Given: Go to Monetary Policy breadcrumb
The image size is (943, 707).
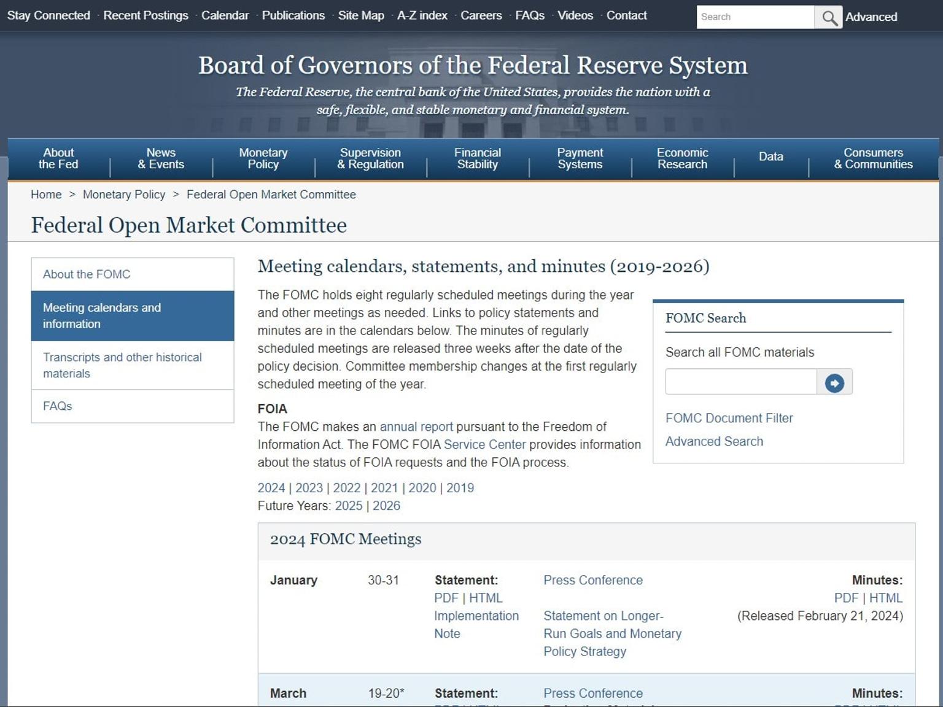Looking at the screenshot, I should (x=124, y=195).
